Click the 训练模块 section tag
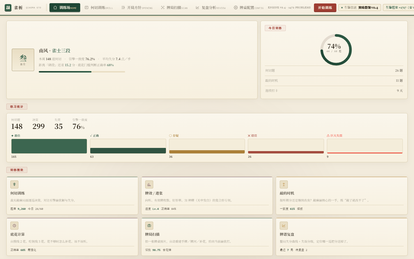 (x=17, y=170)
